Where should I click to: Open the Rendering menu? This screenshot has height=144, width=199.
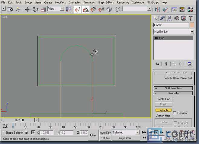(123, 2)
